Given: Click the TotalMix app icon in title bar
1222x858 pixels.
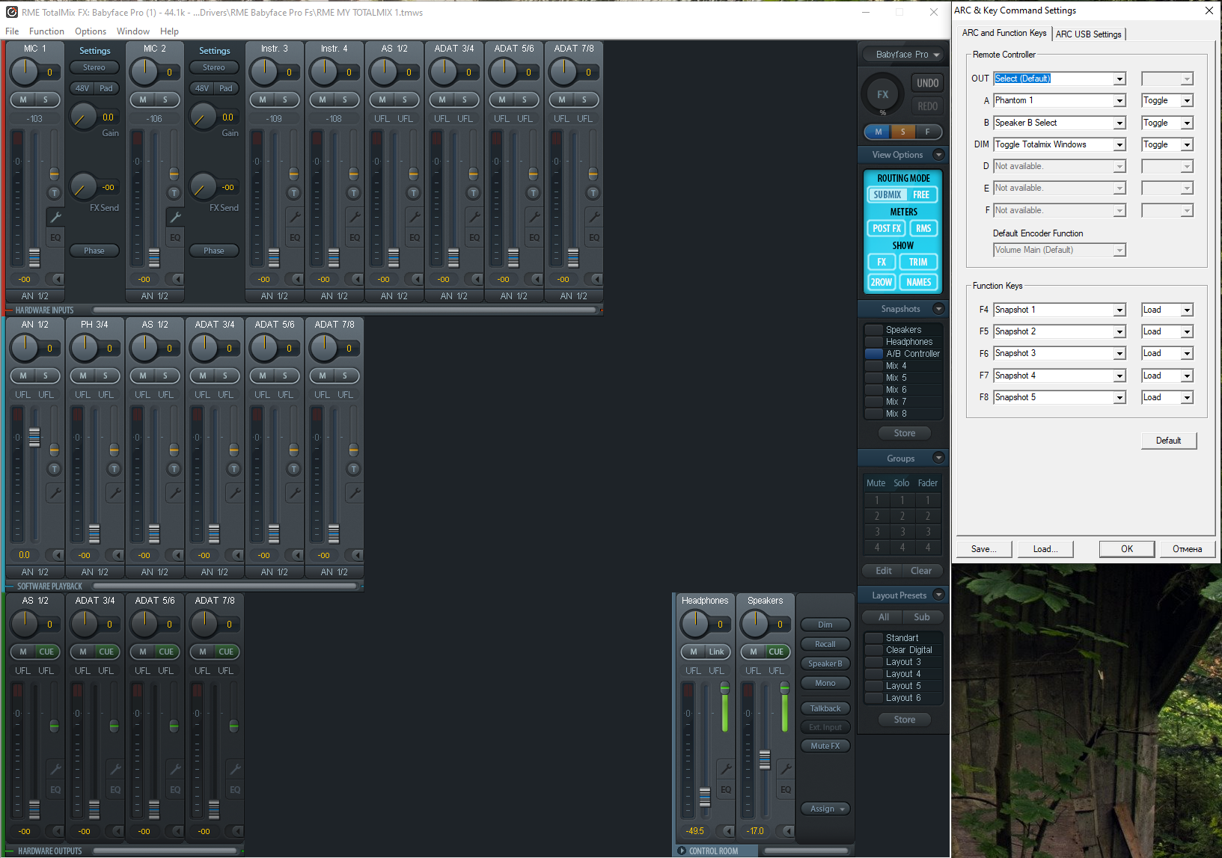Looking at the screenshot, I should coord(11,12).
